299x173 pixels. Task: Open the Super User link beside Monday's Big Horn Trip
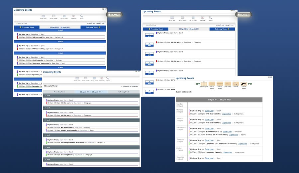click(x=209, y=110)
